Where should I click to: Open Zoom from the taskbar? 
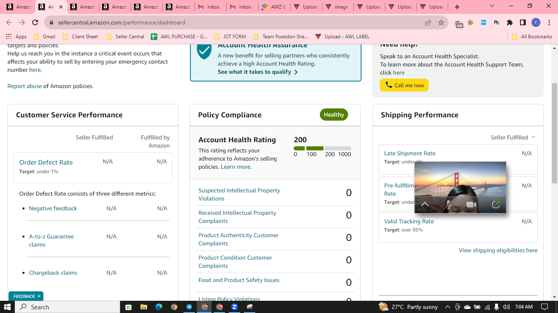point(234,307)
